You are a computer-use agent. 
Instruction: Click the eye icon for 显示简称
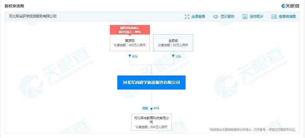click(x=216, y=17)
